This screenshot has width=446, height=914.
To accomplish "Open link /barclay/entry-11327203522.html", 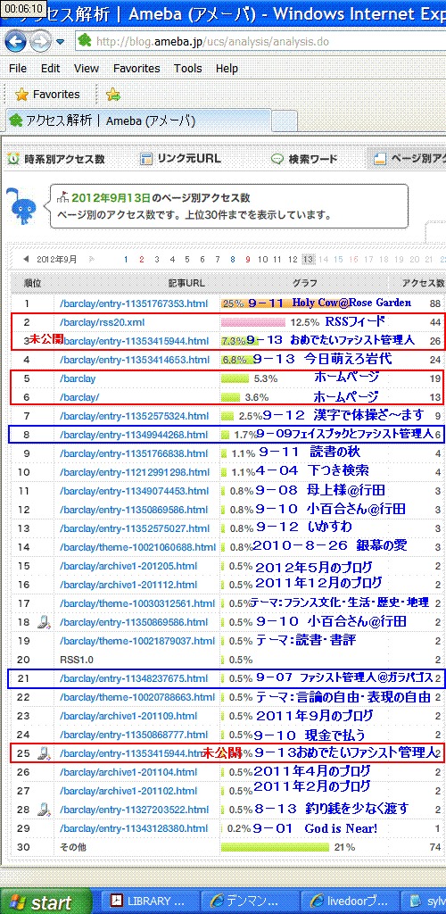I will point(134,809).
